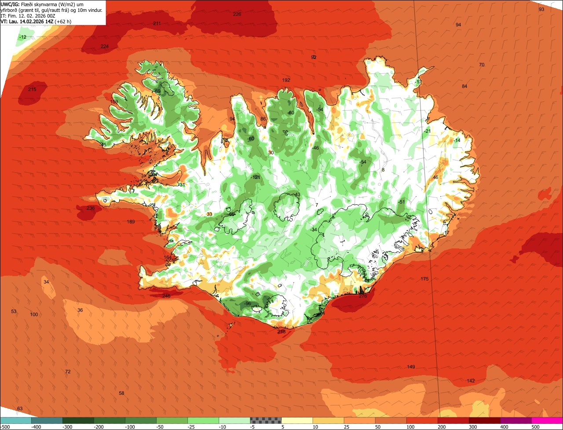Select the legend swatch between 25 and 50

[360, 421]
